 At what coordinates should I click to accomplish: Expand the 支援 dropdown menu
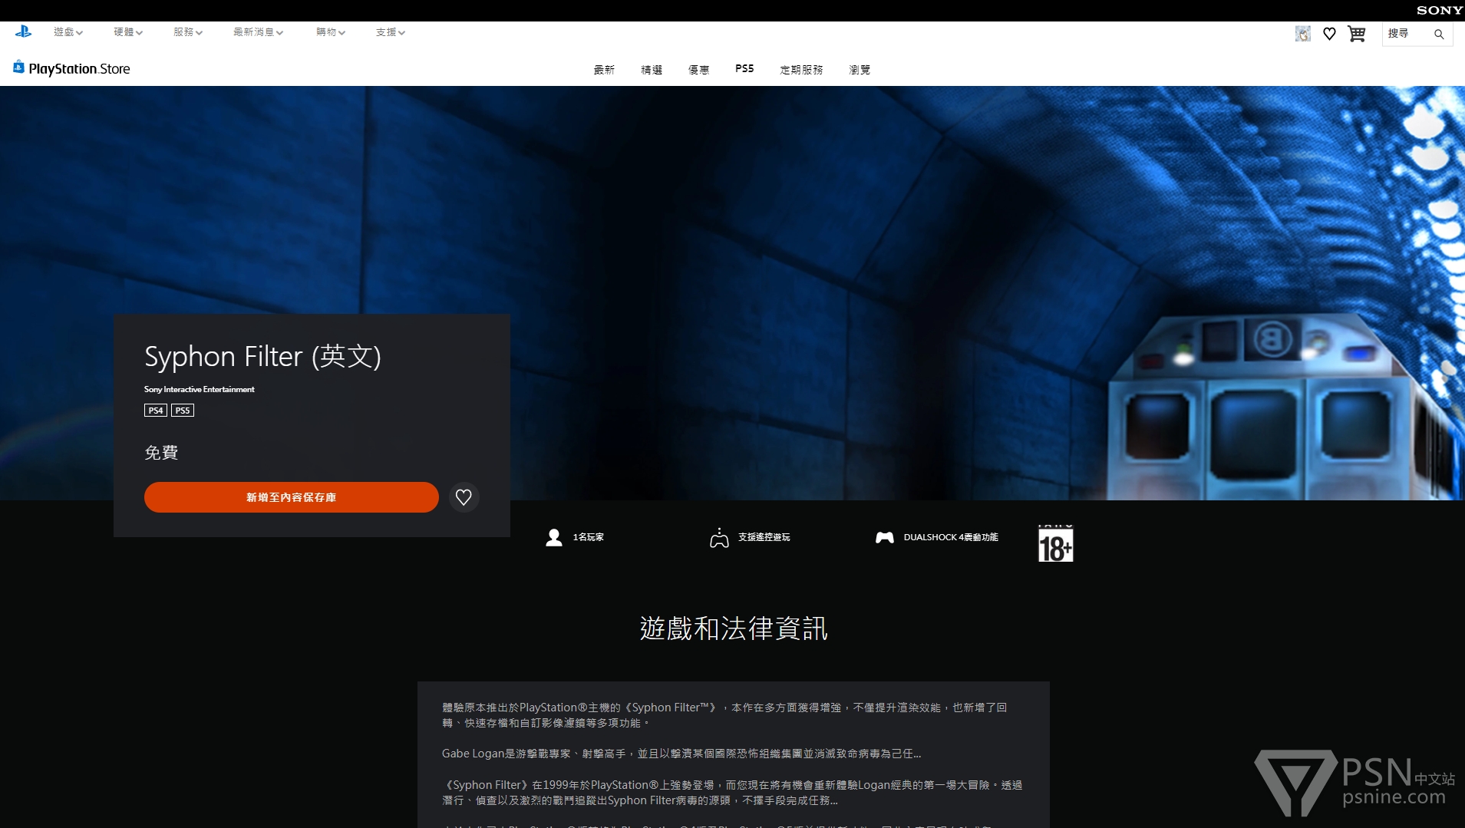point(391,32)
